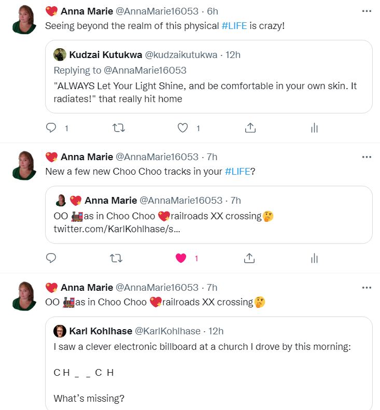380x410 pixels.
Task: Open more options on the second tweet
Action: (x=367, y=157)
